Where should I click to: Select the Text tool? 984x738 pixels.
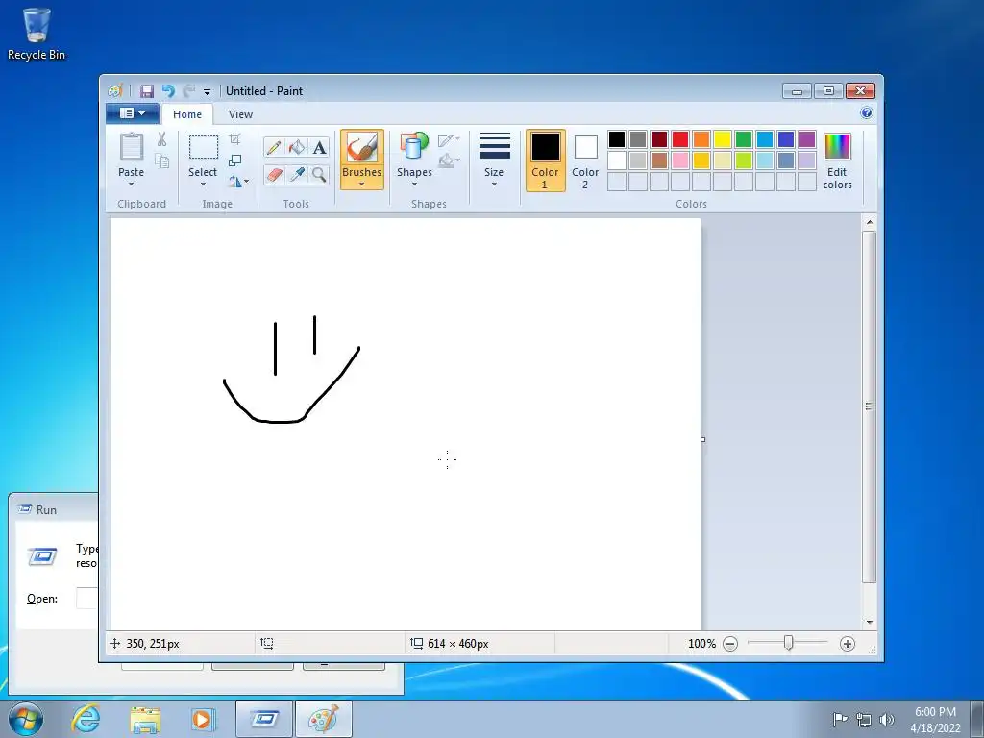[x=319, y=147]
